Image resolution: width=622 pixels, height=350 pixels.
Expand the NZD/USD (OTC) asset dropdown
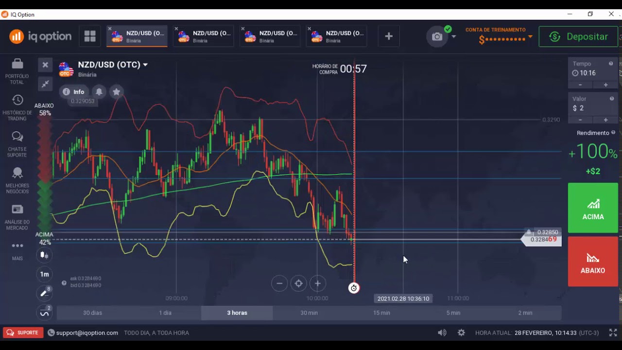coord(145,65)
